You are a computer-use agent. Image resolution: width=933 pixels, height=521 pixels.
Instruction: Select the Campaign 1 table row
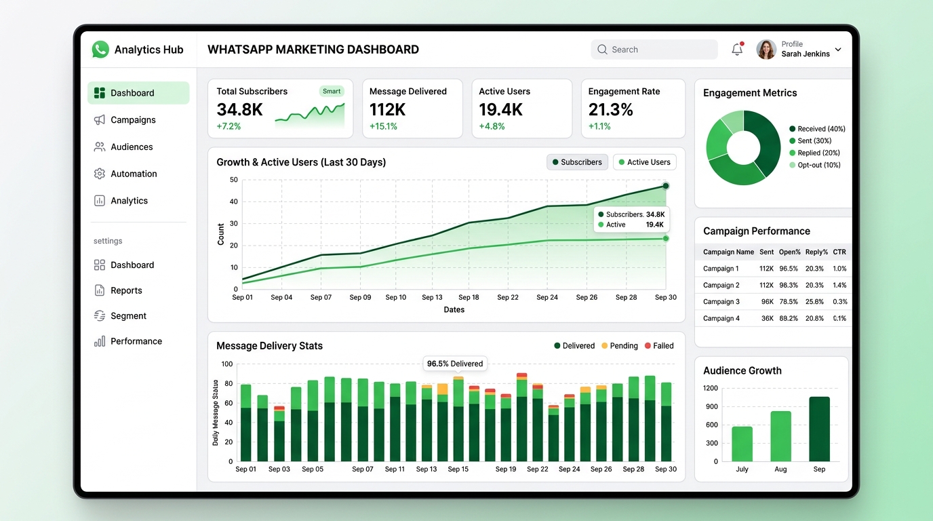tap(774, 269)
